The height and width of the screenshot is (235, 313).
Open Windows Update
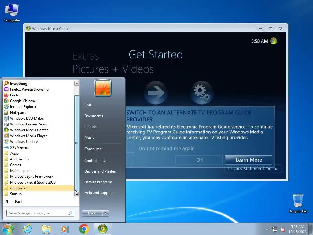[38, 141]
